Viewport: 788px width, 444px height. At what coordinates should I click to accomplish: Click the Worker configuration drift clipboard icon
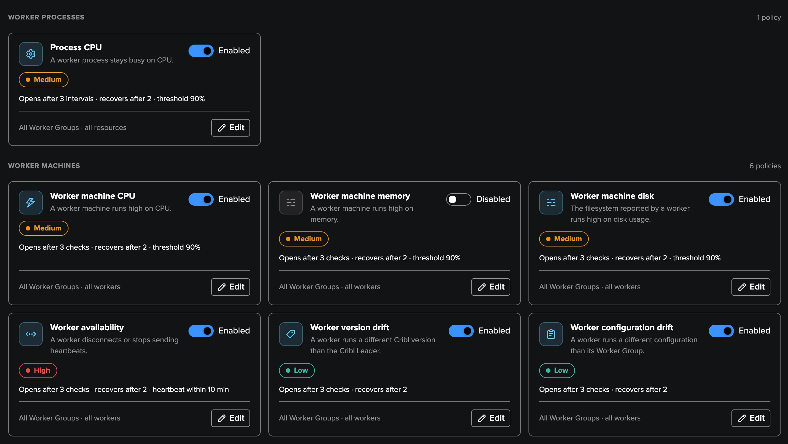551,334
